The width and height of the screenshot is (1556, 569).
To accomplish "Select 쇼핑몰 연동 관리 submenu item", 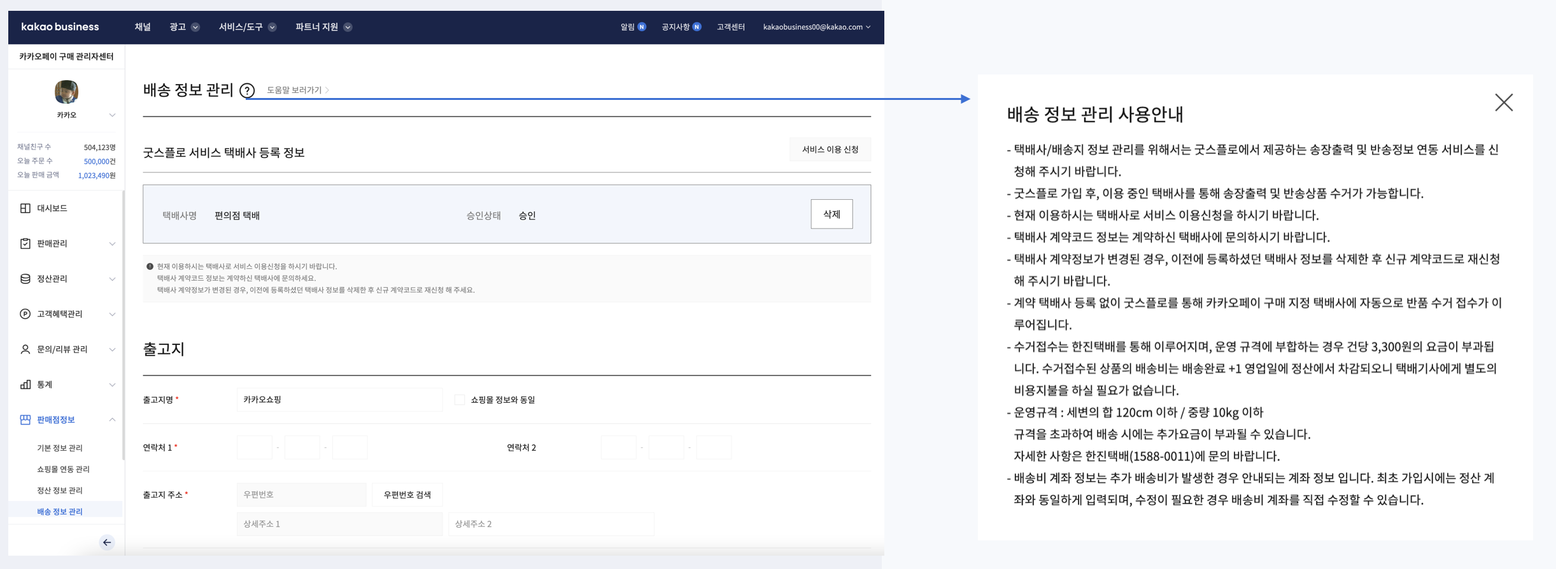I will coord(63,469).
